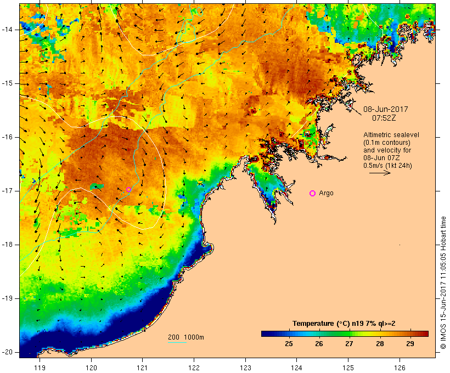Click the 200 1000m depth contour label
Screen dimensions: 450x373
point(186,337)
